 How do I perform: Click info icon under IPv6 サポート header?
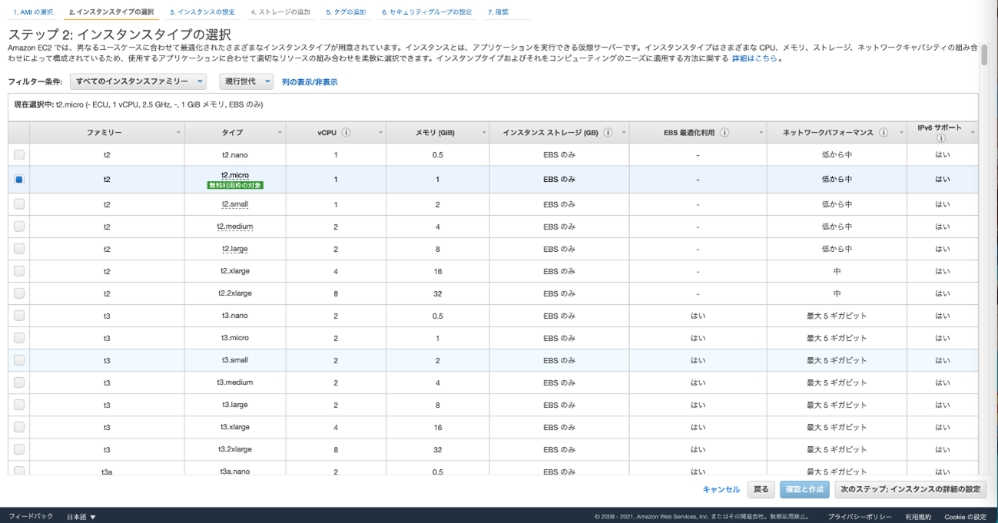tap(941, 139)
